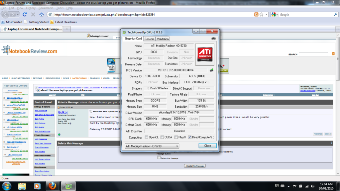Open Windows Explorer from taskbar

[22, 186]
